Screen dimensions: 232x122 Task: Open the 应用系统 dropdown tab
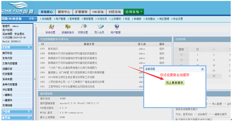click(x=134, y=12)
